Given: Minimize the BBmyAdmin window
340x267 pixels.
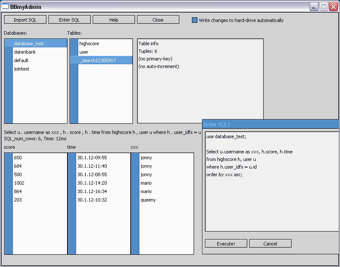Looking at the screenshot, I should (x=314, y=7).
